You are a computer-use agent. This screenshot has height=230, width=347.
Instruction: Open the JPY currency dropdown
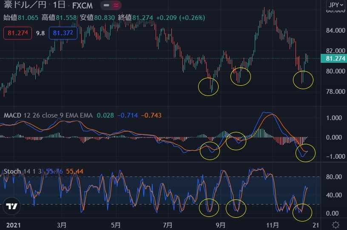(336, 5)
